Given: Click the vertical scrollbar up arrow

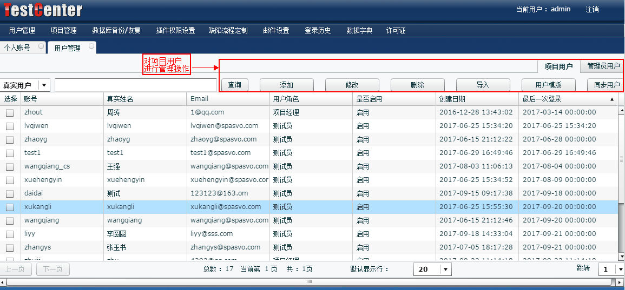Looking at the screenshot, I should click(621, 110).
